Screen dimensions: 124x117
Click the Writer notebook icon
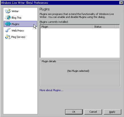pos(8,11)
